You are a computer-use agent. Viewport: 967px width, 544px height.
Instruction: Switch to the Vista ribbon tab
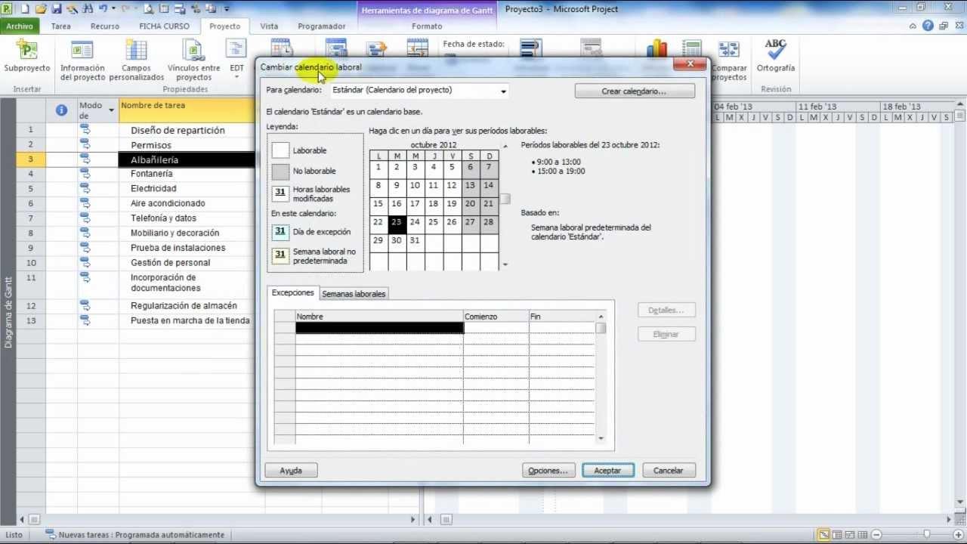[x=269, y=26]
